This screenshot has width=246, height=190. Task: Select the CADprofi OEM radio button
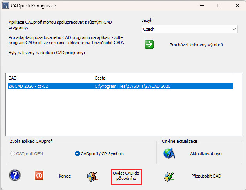pos(13,154)
